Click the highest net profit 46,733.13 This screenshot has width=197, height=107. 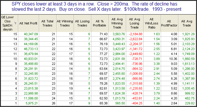(x=31, y=49)
